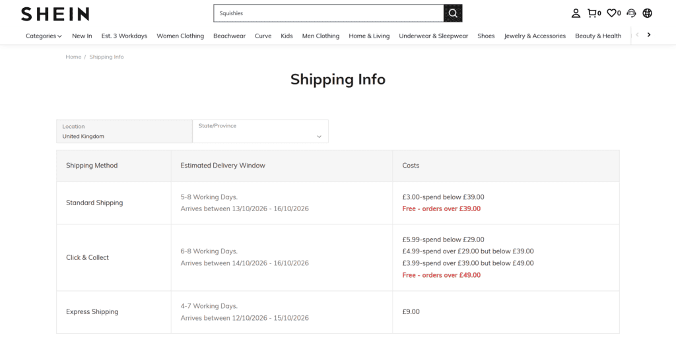The image size is (676, 353).
Task: Open the Women Clothing menu
Action: (180, 36)
